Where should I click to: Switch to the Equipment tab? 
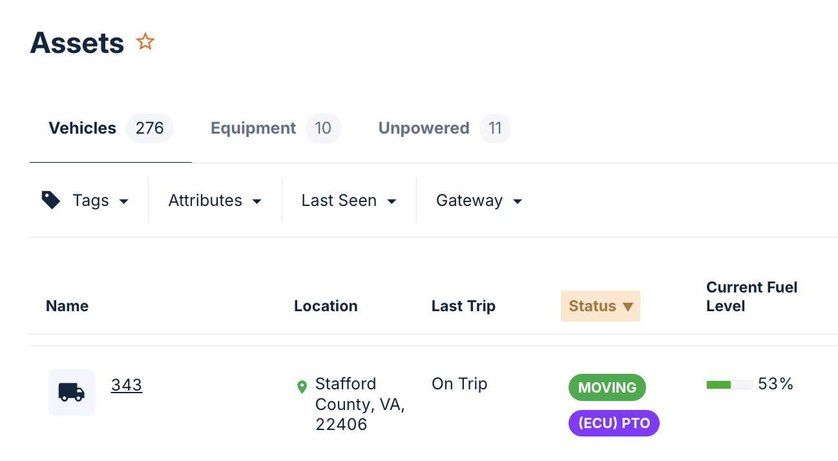(x=275, y=128)
